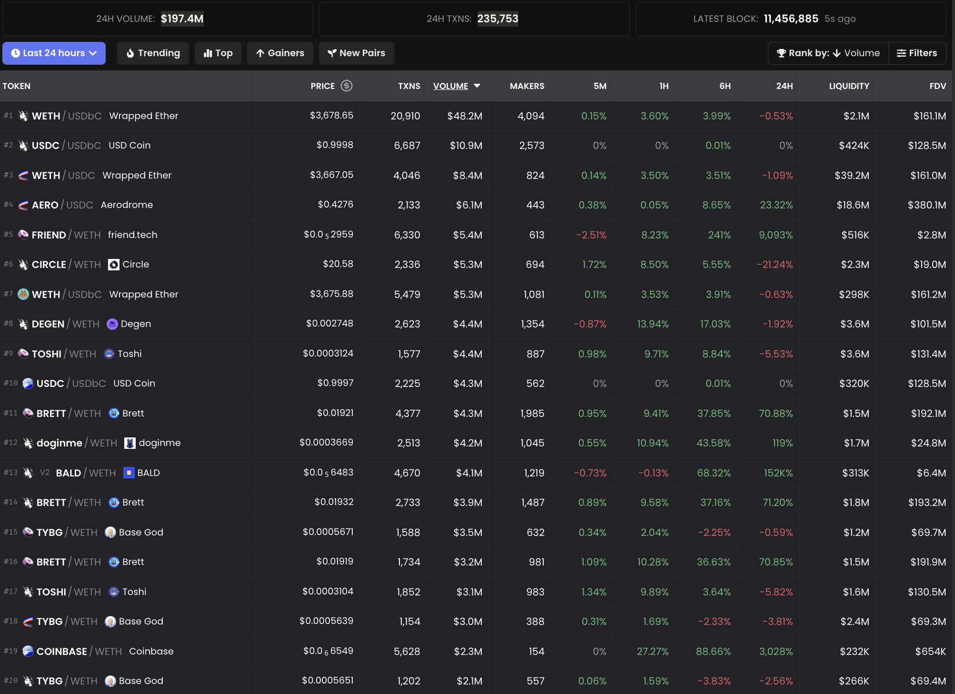Click the 24H TXNS figure 235,753
The width and height of the screenshot is (955, 694).
(497, 19)
